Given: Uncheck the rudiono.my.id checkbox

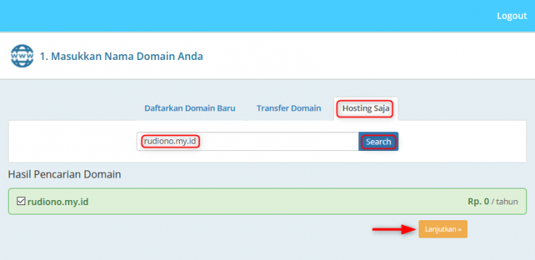Looking at the screenshot, I should 21,201.
